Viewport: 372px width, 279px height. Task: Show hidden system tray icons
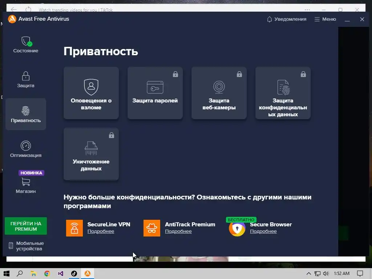pos(308,274)
